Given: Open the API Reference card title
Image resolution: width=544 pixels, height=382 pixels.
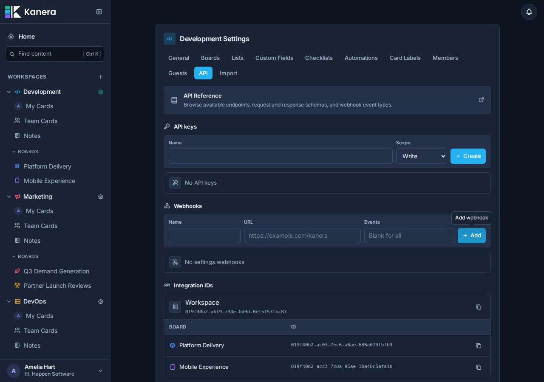Looking at the screenshot, I should tap(203, 96).
